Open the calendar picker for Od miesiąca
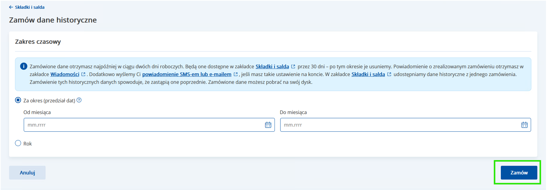This screenshot has width=547, height=190. [x=268, y=125]
